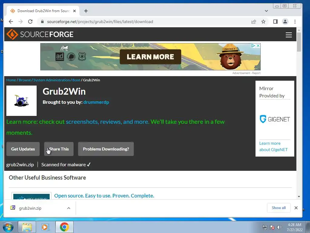
Task: Click the AdChoices icon on the banner
Action: point(253,46)
